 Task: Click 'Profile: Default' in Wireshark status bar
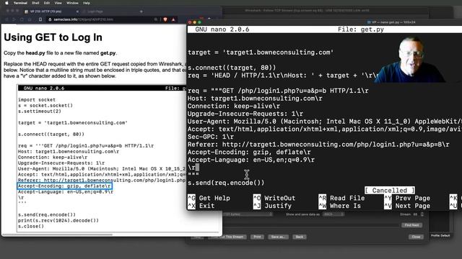pos(440,235)
